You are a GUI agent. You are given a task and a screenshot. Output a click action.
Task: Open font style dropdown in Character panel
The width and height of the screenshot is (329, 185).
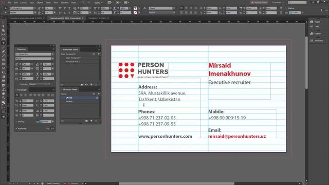pos(52,59)
